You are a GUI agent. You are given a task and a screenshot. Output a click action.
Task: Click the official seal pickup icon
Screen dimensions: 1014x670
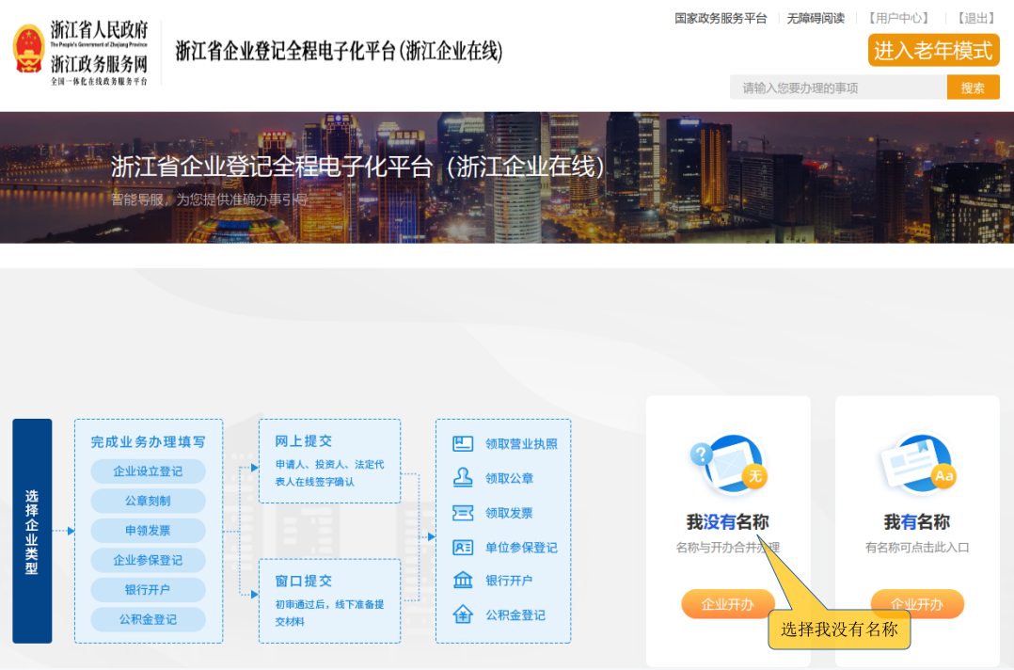463,478
